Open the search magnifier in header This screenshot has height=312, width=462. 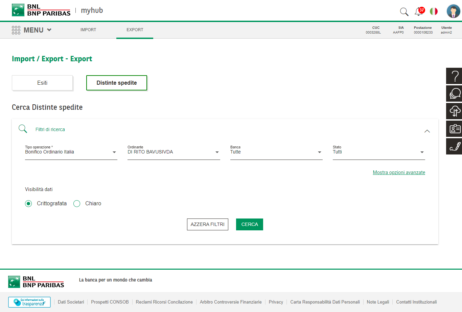[404, 12]
